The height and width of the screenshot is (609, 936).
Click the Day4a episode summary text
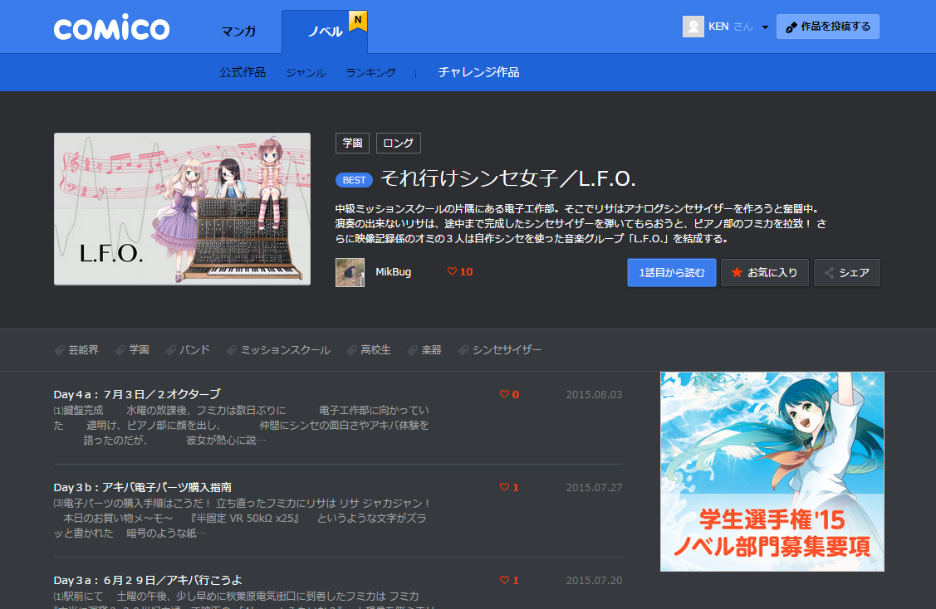pos(242,426)
